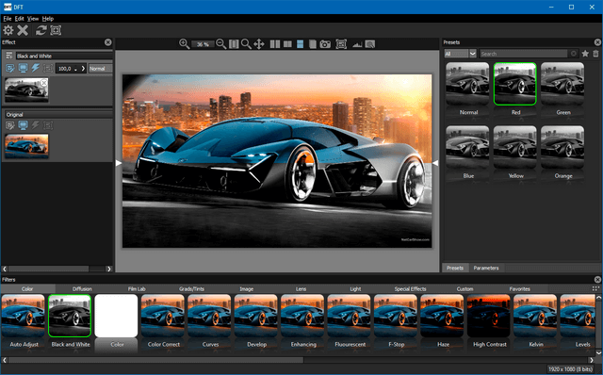Close the Presets panel
Screen dimensions: 603x375
click(x=597, y=42)
